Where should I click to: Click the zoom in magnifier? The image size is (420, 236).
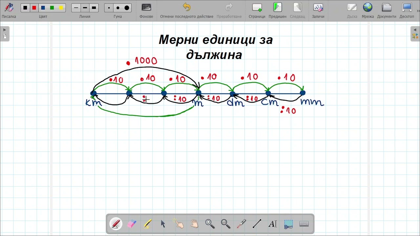[210, 224]
